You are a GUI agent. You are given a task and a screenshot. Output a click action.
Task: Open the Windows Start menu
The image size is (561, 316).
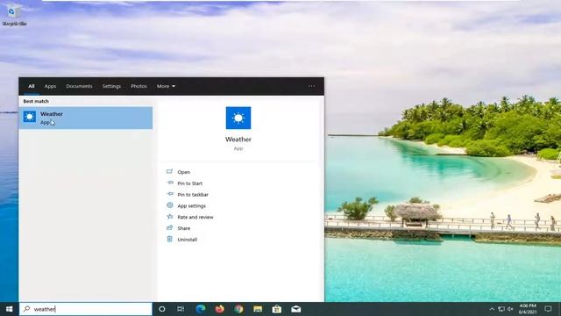tap(10, 309)
